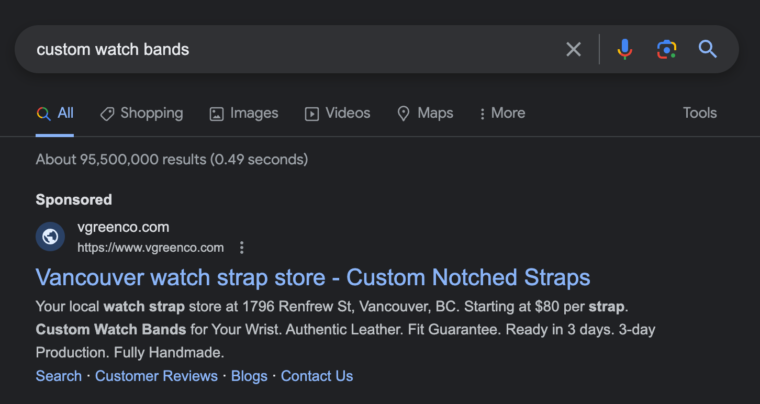The image size is (760, 404).
Task: Select the All results tab
Action: click(55, 113)
